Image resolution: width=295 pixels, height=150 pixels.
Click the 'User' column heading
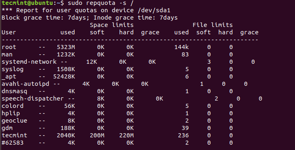point(9,32)
